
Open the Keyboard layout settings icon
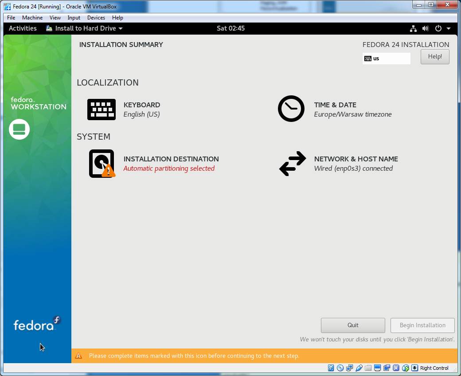click(x=102, y=110)
